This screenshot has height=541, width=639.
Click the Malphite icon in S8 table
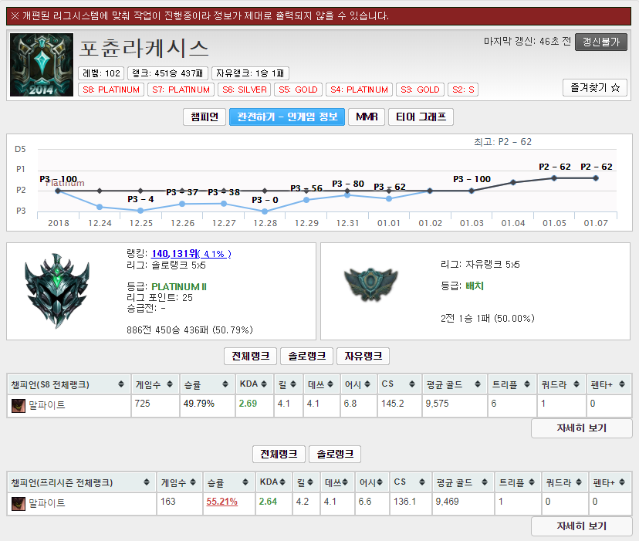click(19, 406)
